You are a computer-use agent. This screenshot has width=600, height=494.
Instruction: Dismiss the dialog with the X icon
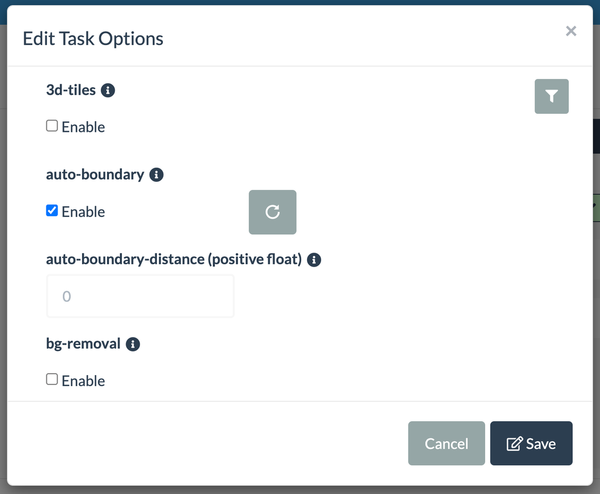coord(571,31)
